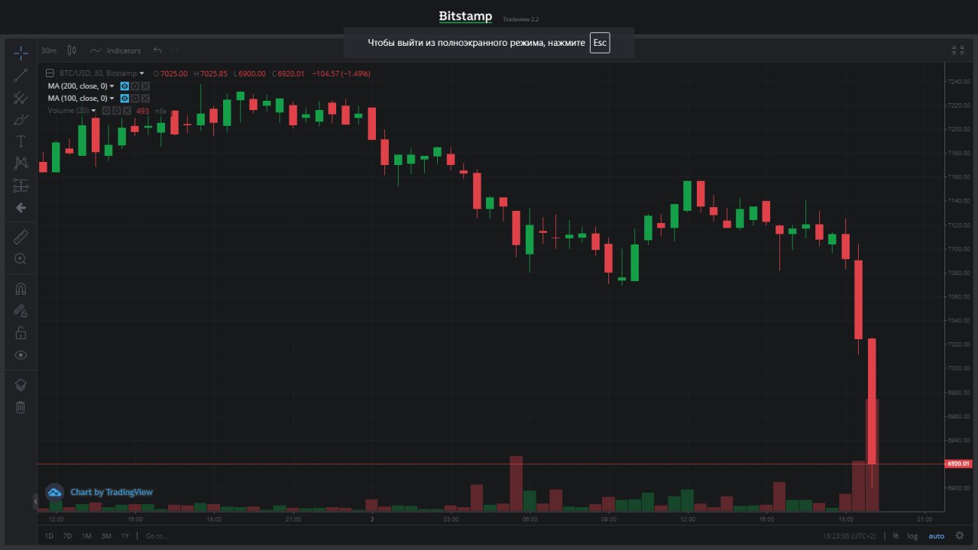Undo the last chart action
Viewport: 978px width, 550px height.
[157, 50]
